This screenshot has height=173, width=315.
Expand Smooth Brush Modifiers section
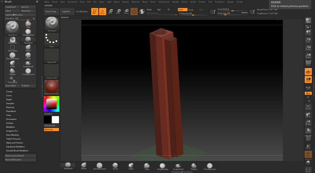pos(17,151)
